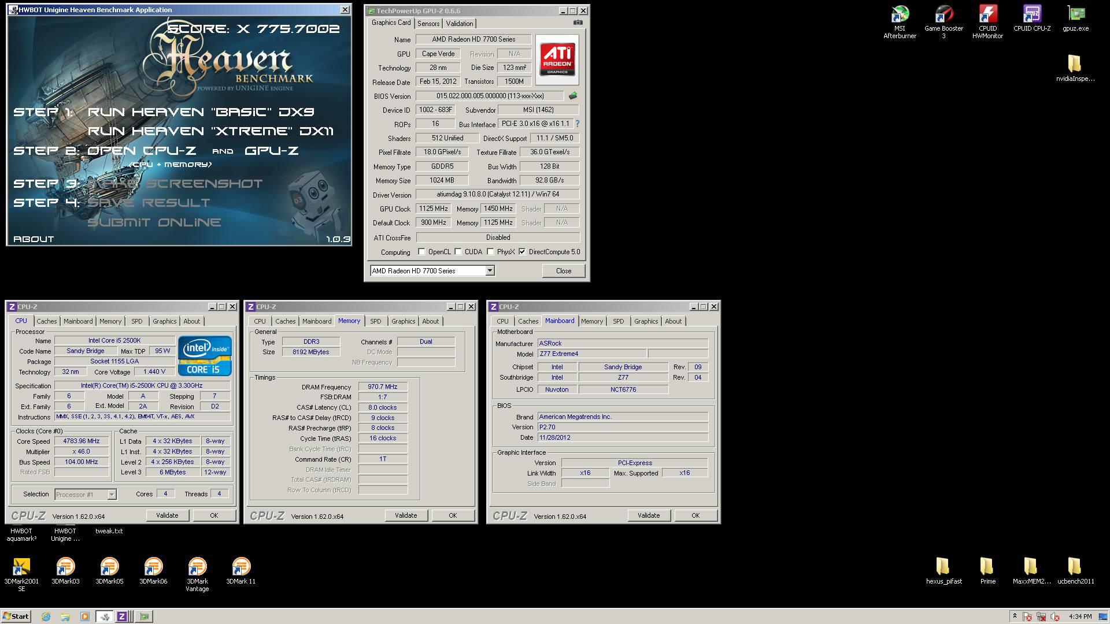The height and width of the screenshot is (624, 1110).
Task: Enable the PhysX checkbox in GPU-Z
Action: (490, 252)
